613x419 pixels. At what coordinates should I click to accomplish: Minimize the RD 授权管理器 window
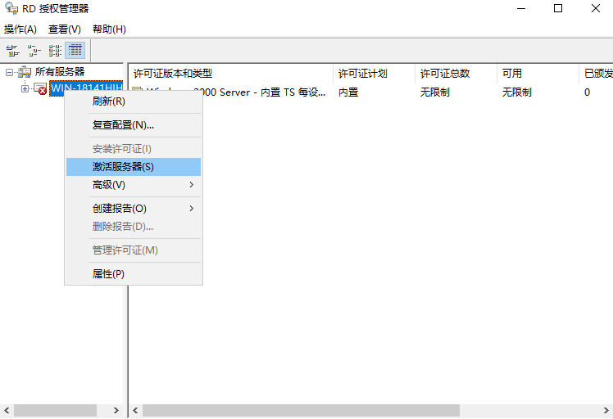tap(521, 8)
